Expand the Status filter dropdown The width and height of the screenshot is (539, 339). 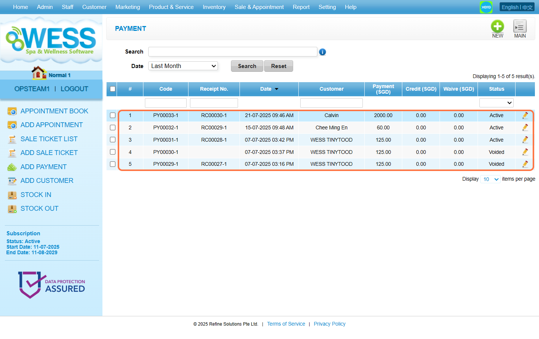[x=496, y=103]
